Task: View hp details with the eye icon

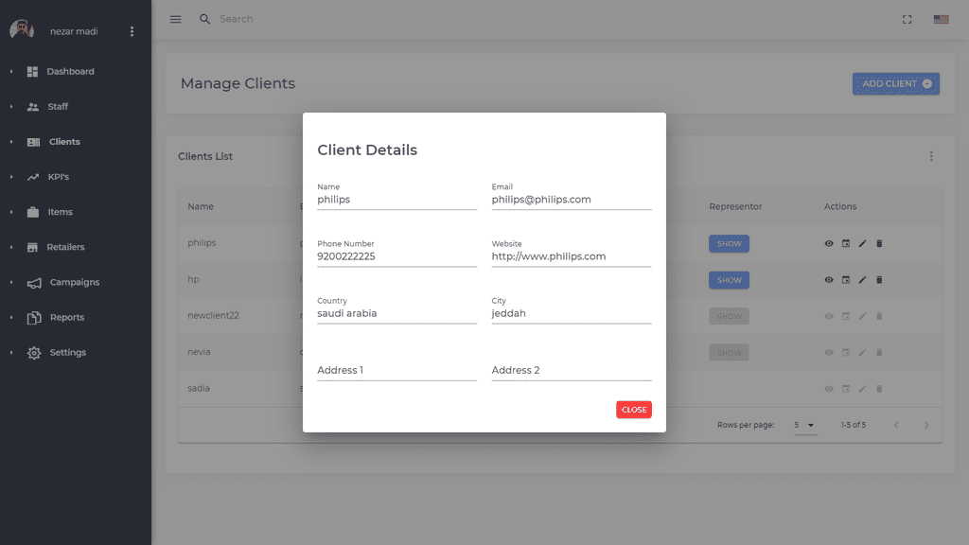Action: pos(829,280)
